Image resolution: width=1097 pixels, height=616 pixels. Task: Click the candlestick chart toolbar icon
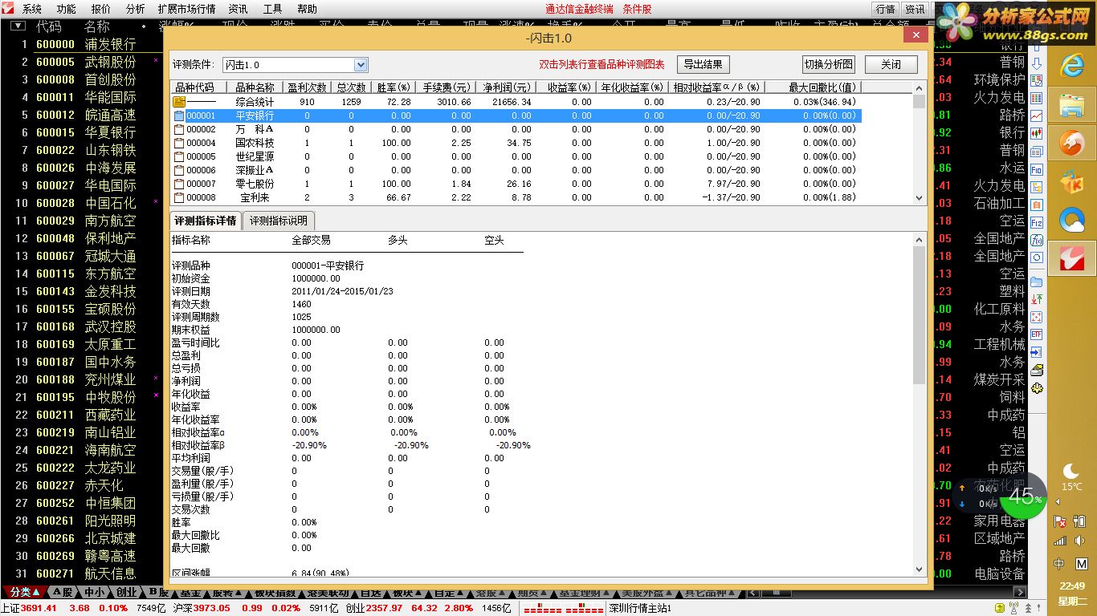1037,133
